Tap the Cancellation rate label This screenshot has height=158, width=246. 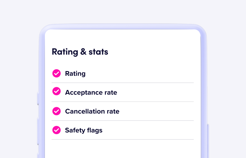click(92, 111)
